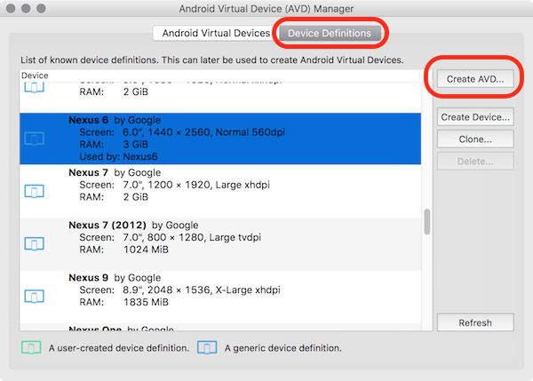533x381 pixels.
Task: Click the window close button
Action: 11,8
